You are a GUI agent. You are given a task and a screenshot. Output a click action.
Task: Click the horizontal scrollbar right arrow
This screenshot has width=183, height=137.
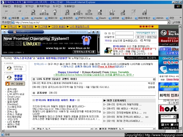(x=177, y=131)
